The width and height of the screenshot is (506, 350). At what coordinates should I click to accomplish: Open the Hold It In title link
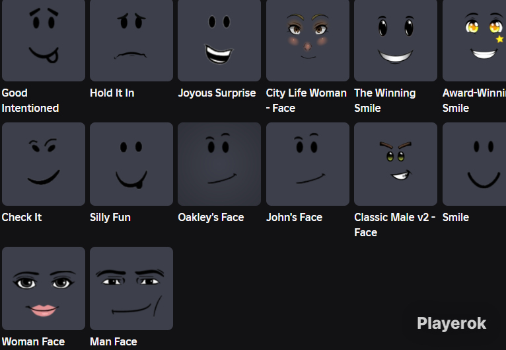coord(112,93)
